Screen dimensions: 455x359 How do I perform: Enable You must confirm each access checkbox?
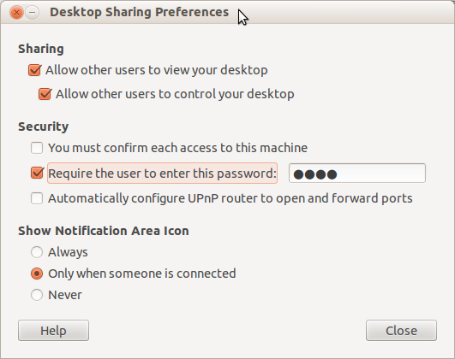(37, 148)
